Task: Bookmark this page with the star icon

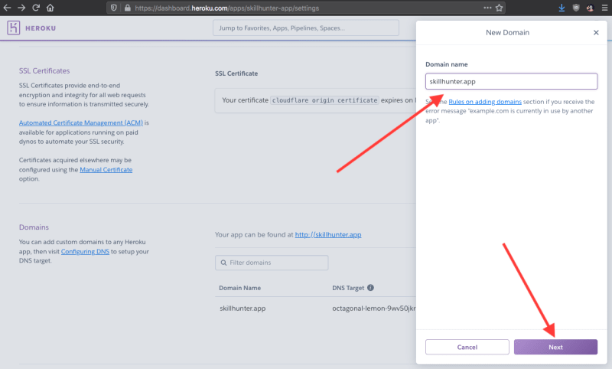Action: (x=500, y=8)
